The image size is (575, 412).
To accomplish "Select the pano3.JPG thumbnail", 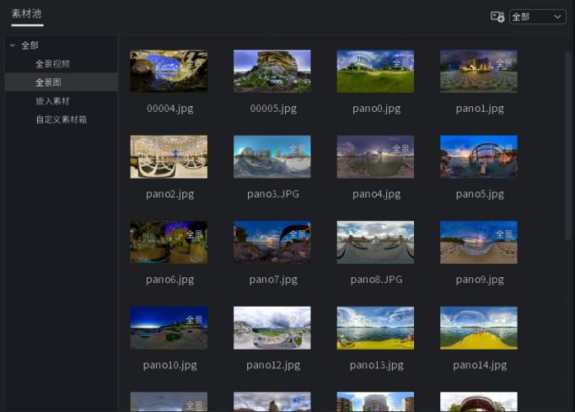I will pos(272,157).
